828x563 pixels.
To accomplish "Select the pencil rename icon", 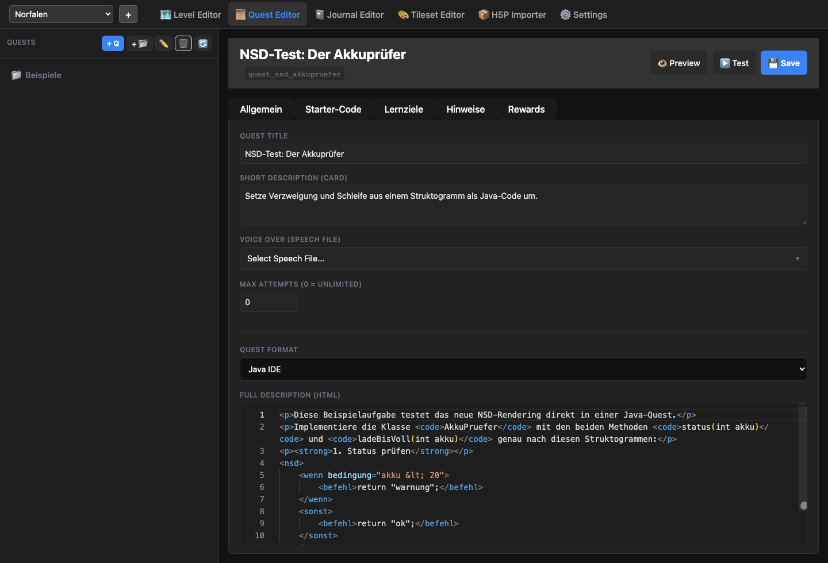I will 163,43.
